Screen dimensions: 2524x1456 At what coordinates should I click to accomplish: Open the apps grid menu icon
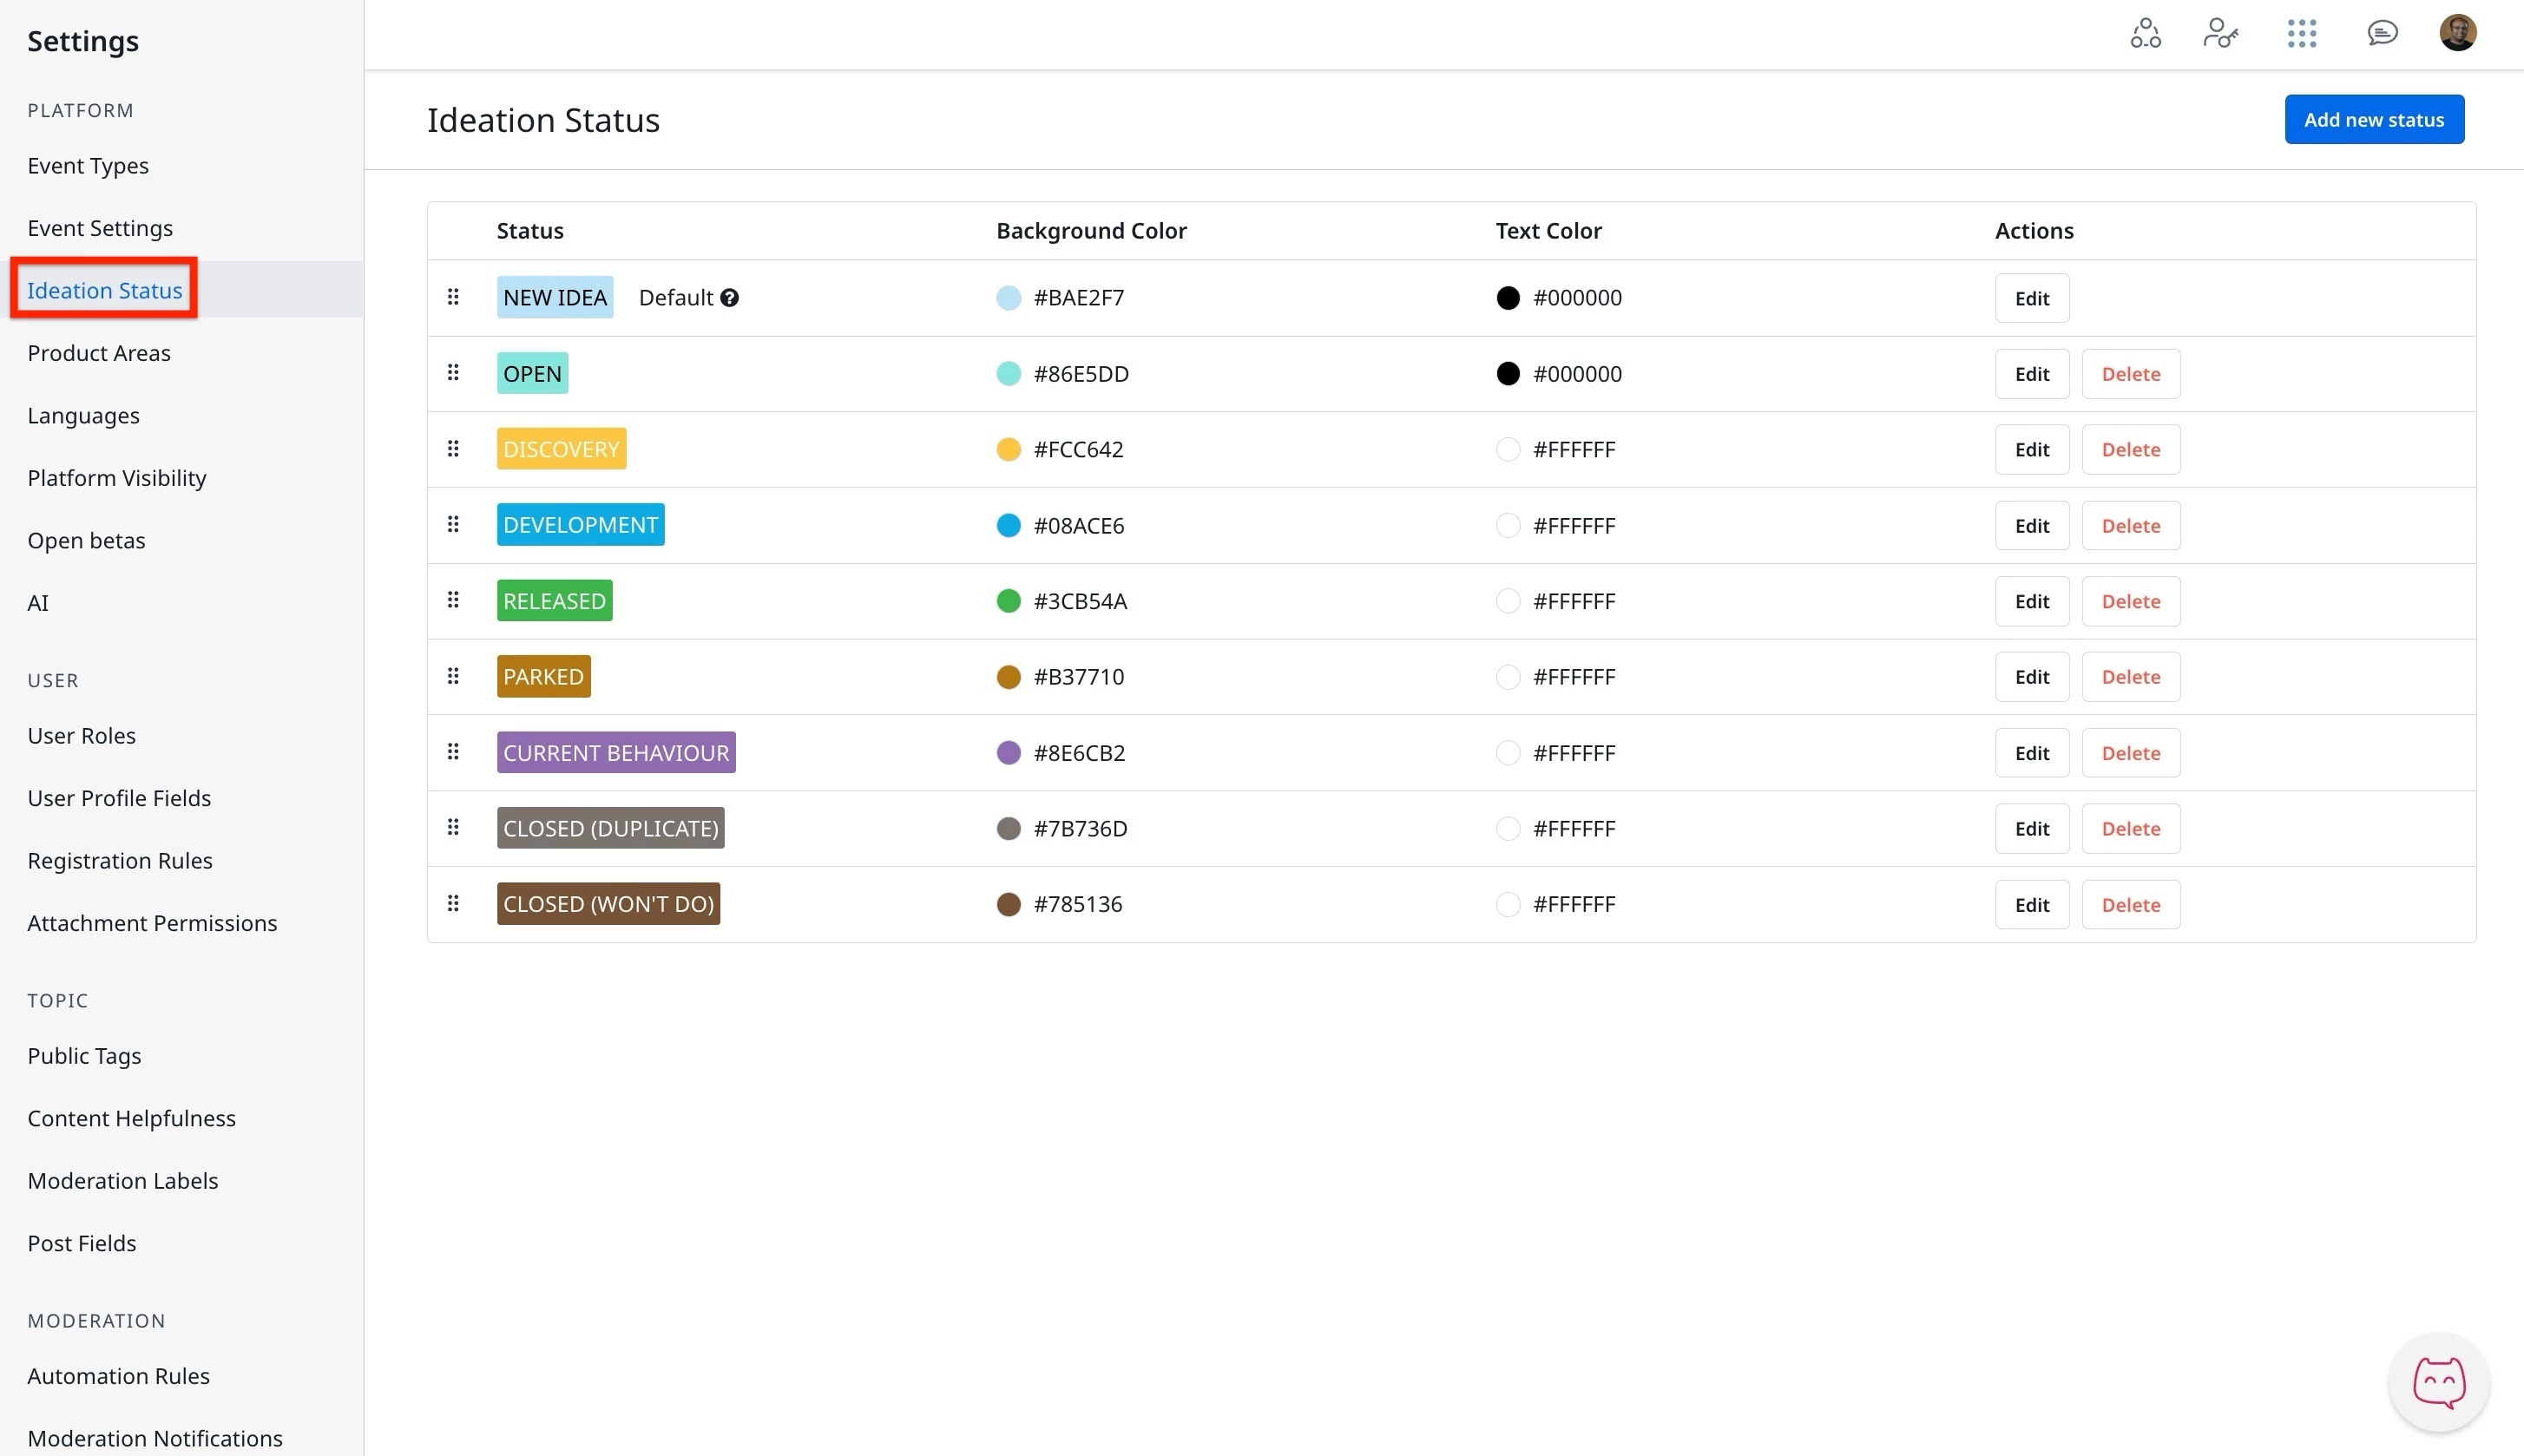(2301, 34)
